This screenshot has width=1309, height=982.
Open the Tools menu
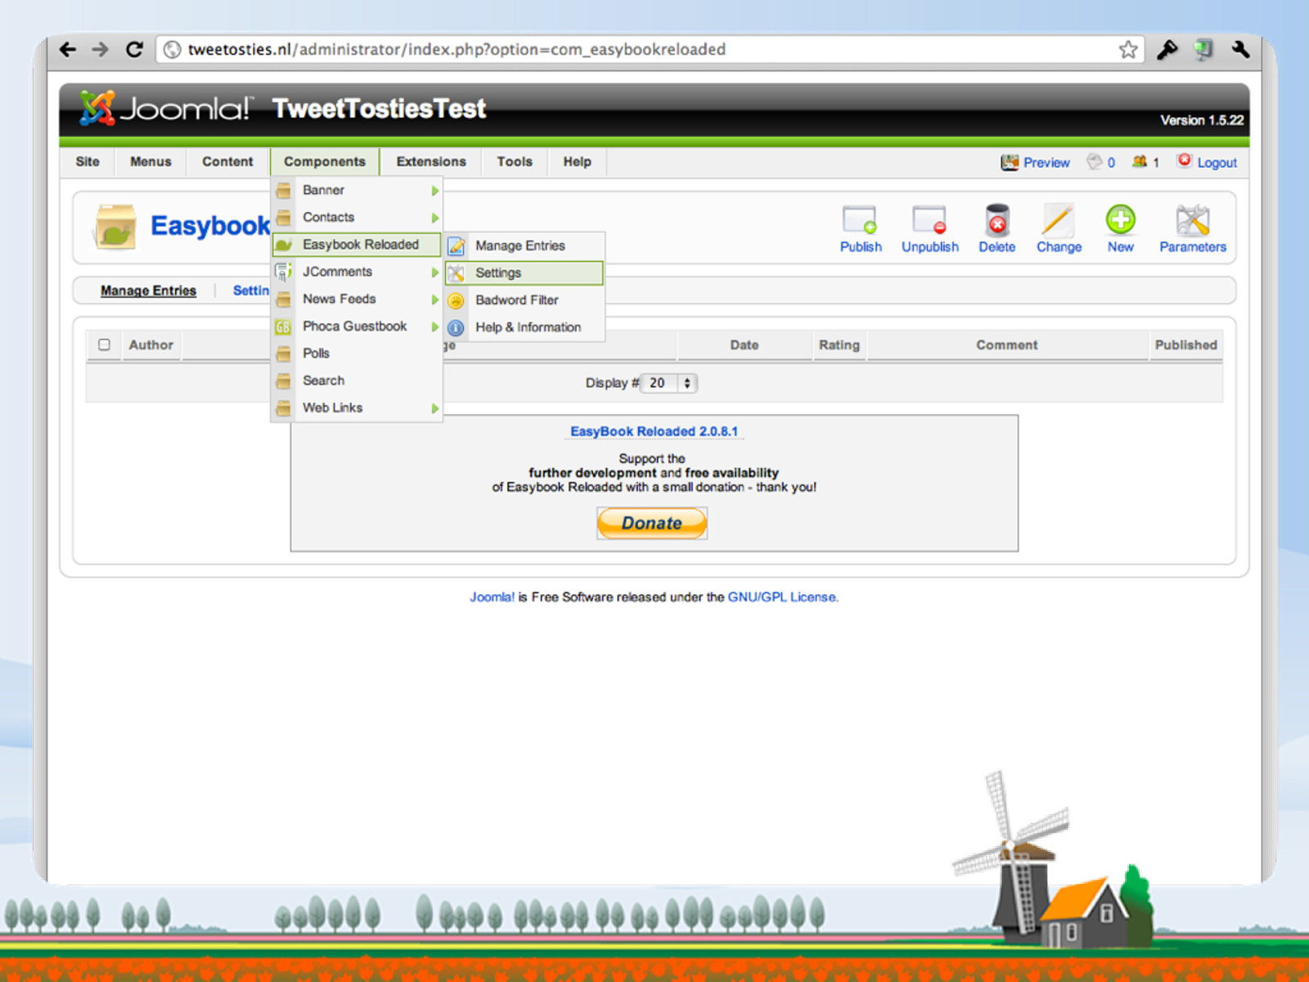click(x=515, y=162)
